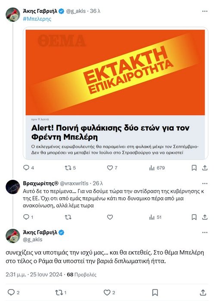Like the post with 7 hearts
Viewport: 214px width, 301px height.
point(112,168)
